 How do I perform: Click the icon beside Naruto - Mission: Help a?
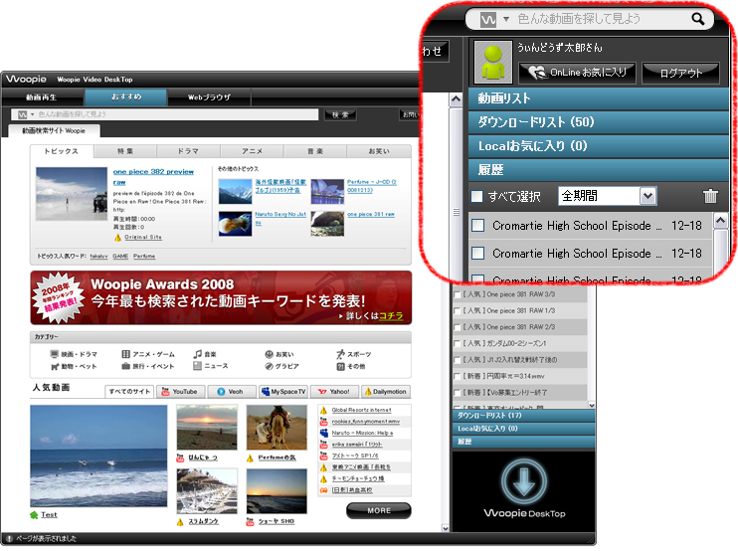tap(324, 433)
